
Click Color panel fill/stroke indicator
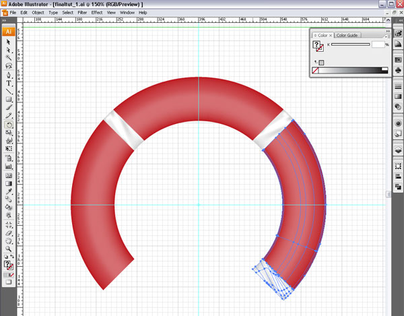click(x=318, y=46)
